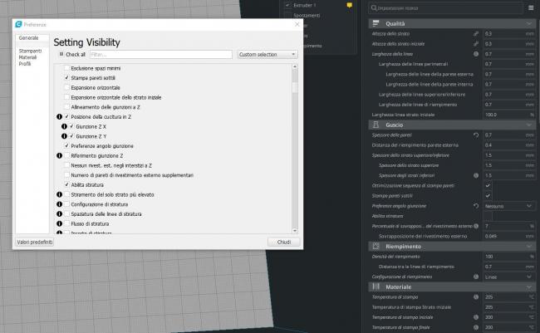This screenshot has width=540, height=333.
Task: Toggle Abilita stiratura checkbox in right panel
Action: tap(488, 215)
